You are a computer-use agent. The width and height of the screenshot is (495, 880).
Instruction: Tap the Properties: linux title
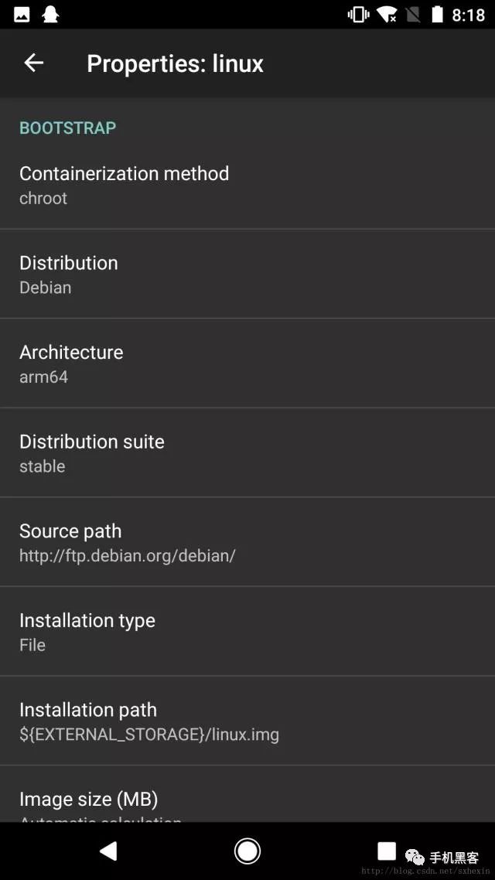[175, 63]
